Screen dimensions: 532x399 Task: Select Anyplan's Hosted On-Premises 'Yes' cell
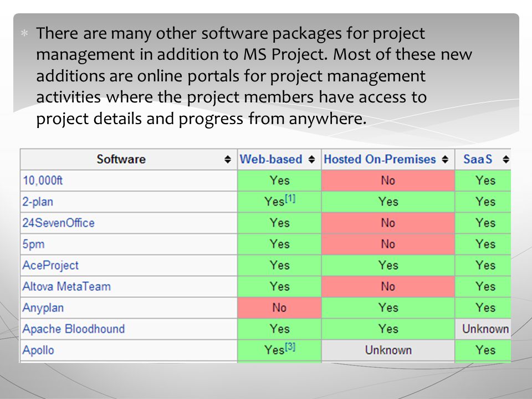coord(388,308)
